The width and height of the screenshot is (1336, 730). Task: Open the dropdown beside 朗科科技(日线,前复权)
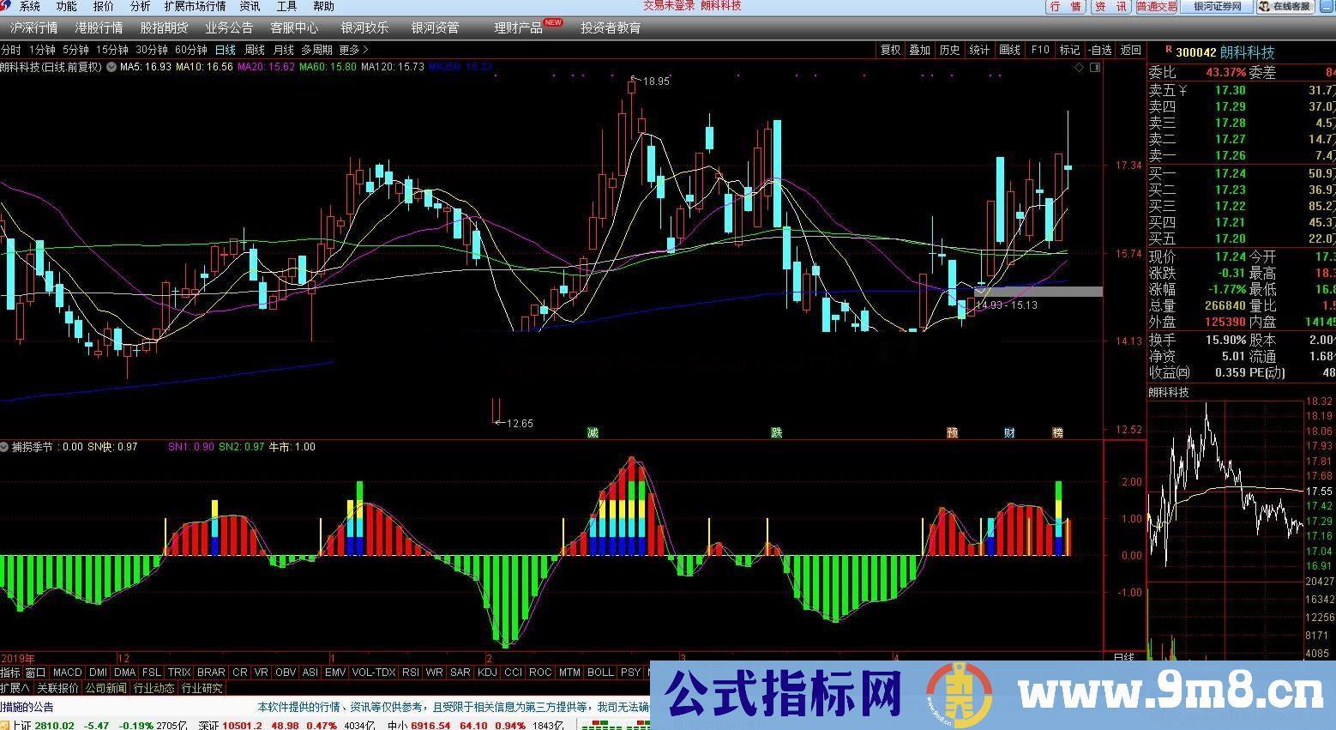tap(111, 67)
